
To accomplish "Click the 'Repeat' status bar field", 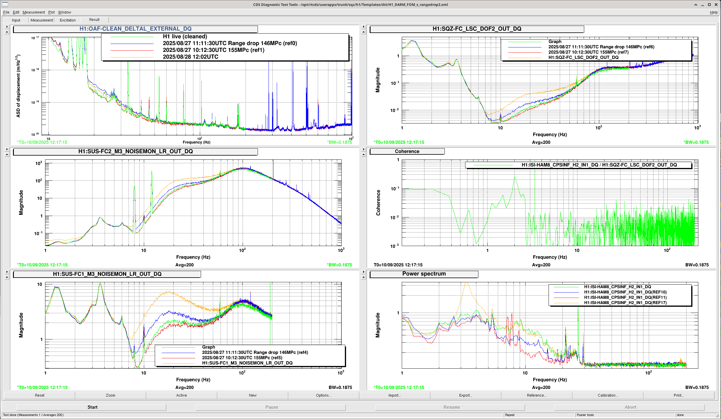I will click(x=539, y=415).
